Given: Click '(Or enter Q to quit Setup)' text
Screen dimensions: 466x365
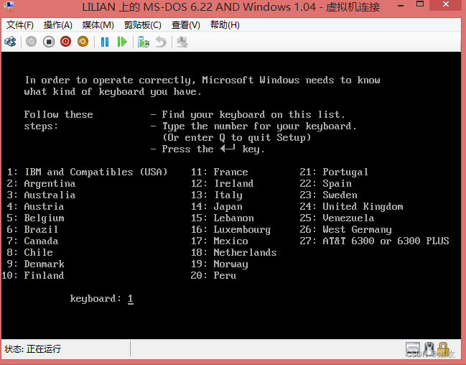Looking at the screenshot, I should pyautogui.click(x=236, y=138).
